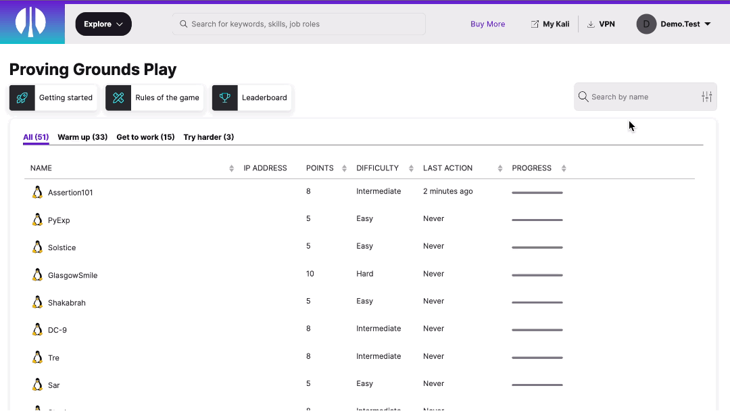Click the rocket icon next to Getting started
The height and width of the screenshot is (411, 730).
(22, 97)
